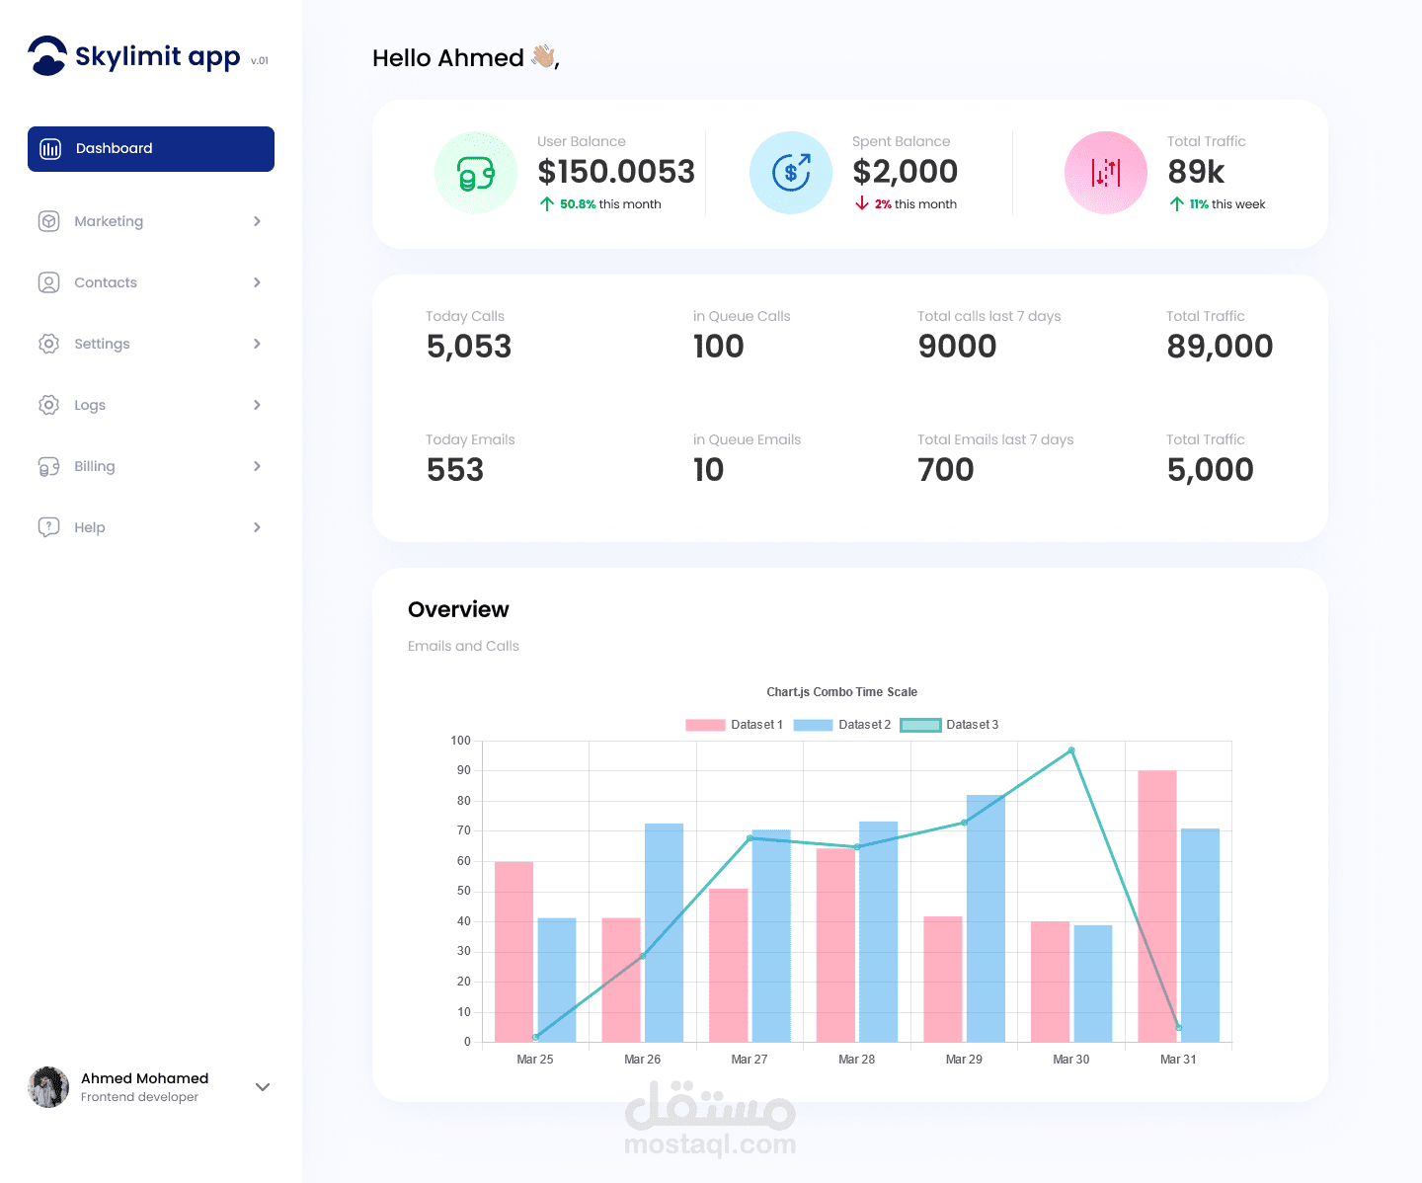
Task: Expand the Help menu chevron
Action: point(257,527)
